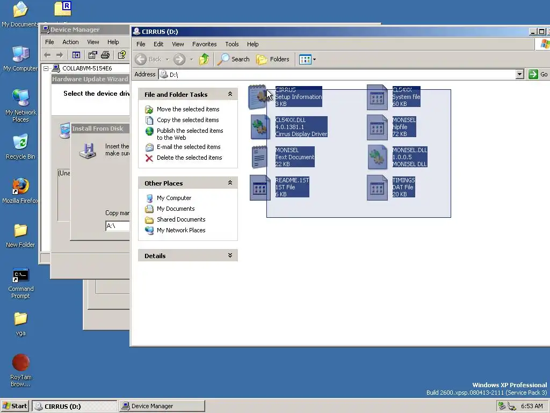Open the Address bar dropdown
This screenshot has height=413, width=550.
[x=520, y=74]
